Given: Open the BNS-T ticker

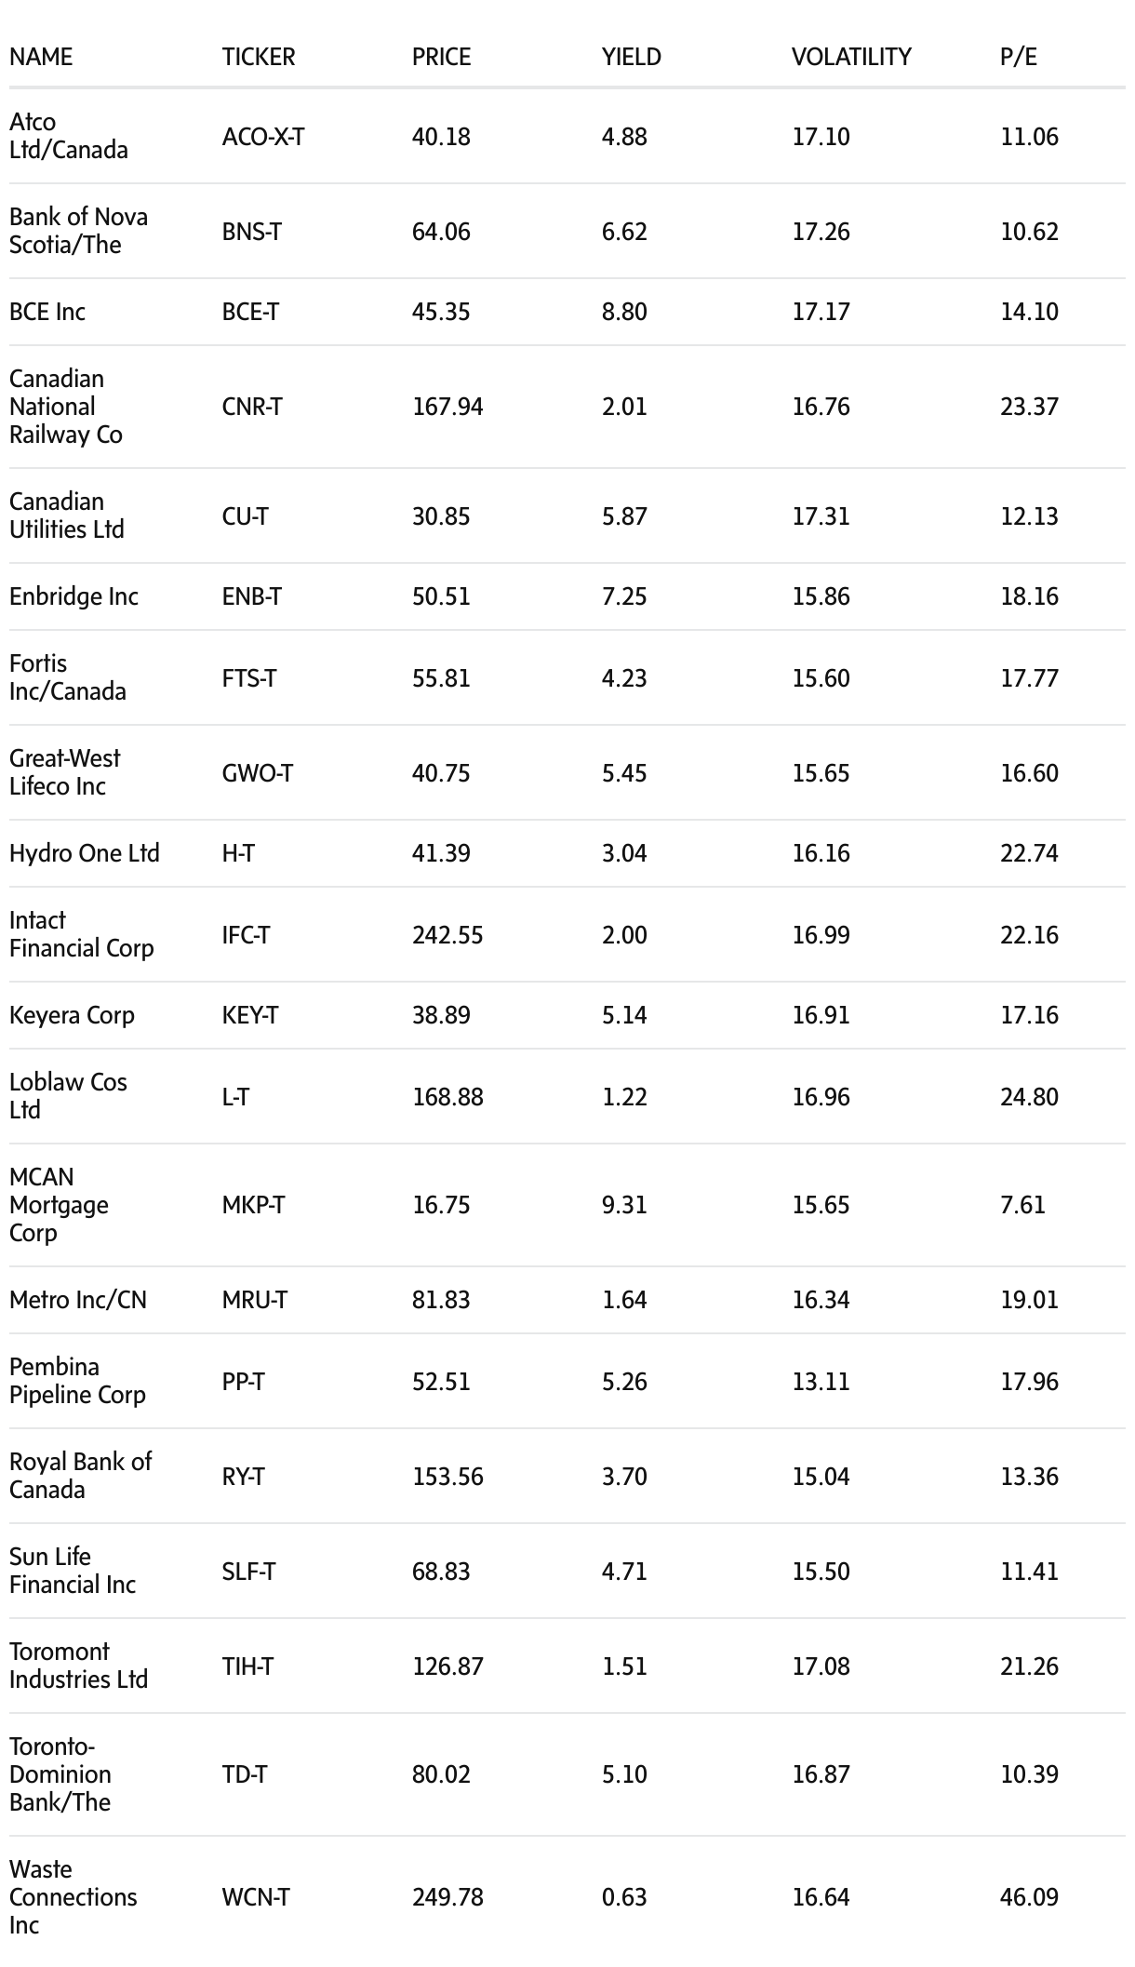Looking at the screenshot, I should click(251, 232).
